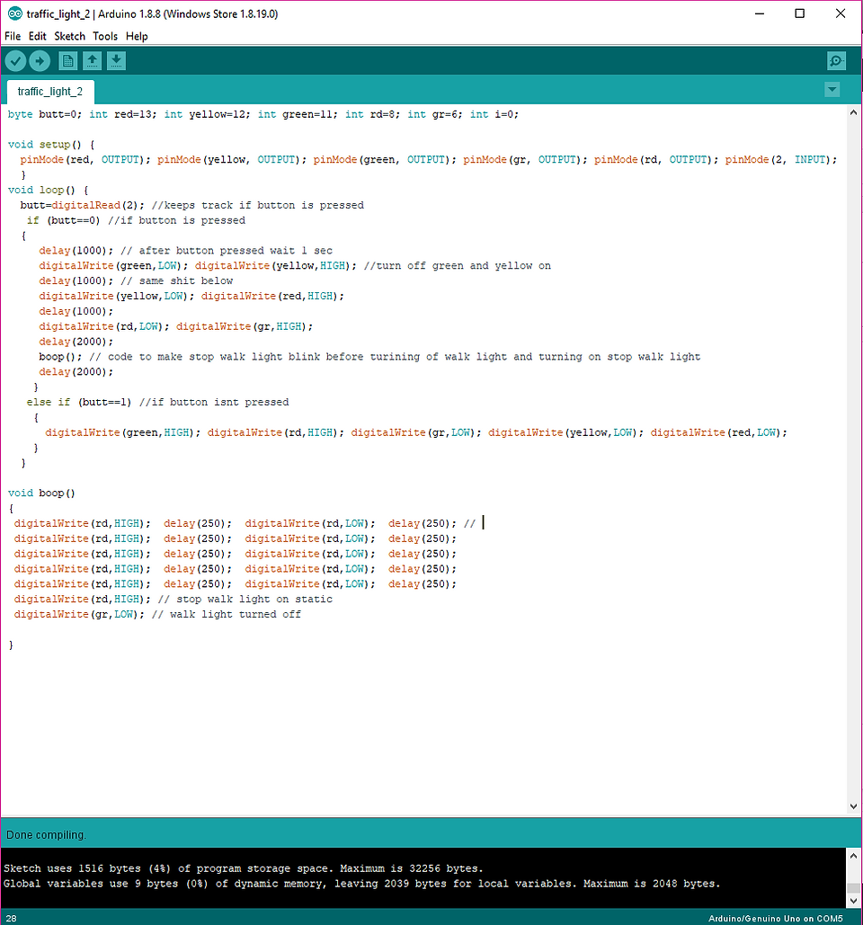Click 'digitalWrite(gr,LOW); // walk light turned off'
This screenshot has height=925, width=863.
pos(157,614)
